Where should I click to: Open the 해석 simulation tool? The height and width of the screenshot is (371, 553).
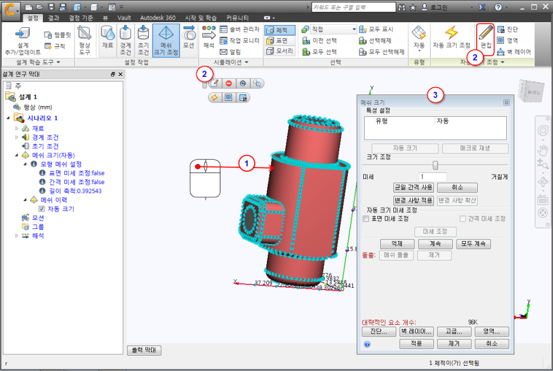tap(209, 37)
